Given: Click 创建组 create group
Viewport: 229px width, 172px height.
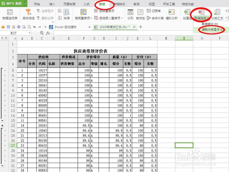Looking at the screenshot, I should point(187,14).
